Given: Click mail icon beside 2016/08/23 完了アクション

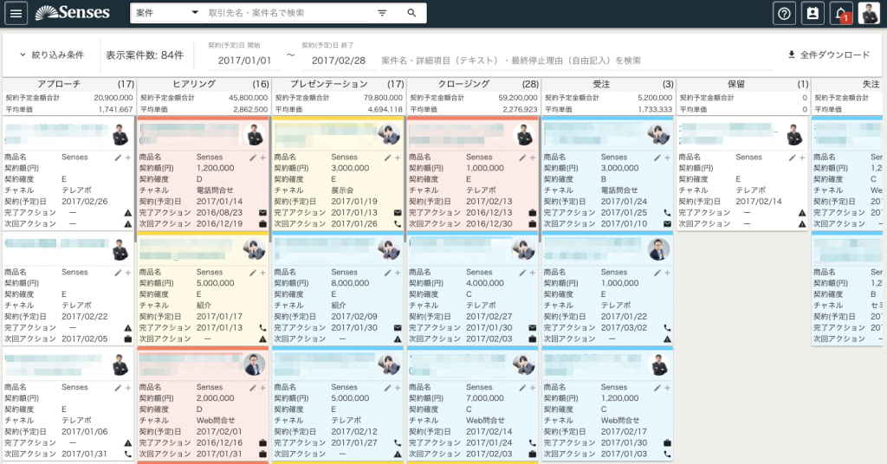Looking at the screenshot, I should click(262, 213).
